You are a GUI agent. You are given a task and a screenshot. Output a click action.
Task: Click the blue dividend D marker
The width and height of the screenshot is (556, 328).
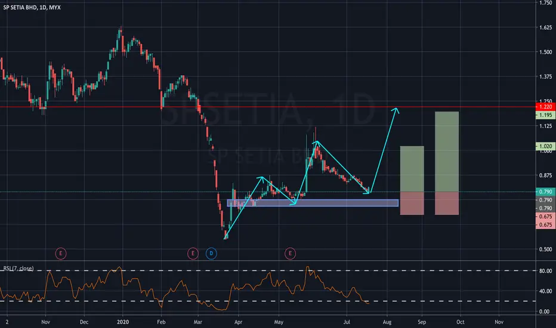211,253
